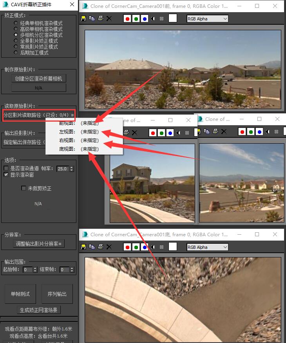286x343 pixels.
Task: Tick the 未裁剪矫正 checkbox
Action: (x=24, y=188)
